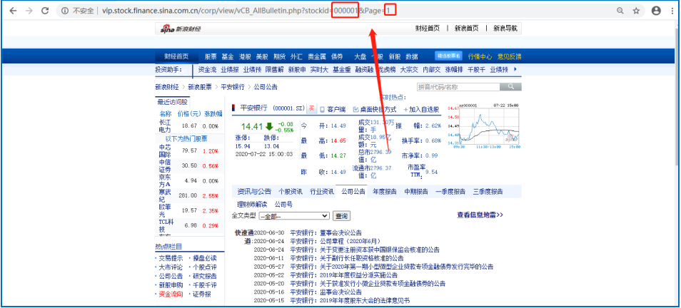Open the 贵金属 nav item
681x308 pixels.
317,56
